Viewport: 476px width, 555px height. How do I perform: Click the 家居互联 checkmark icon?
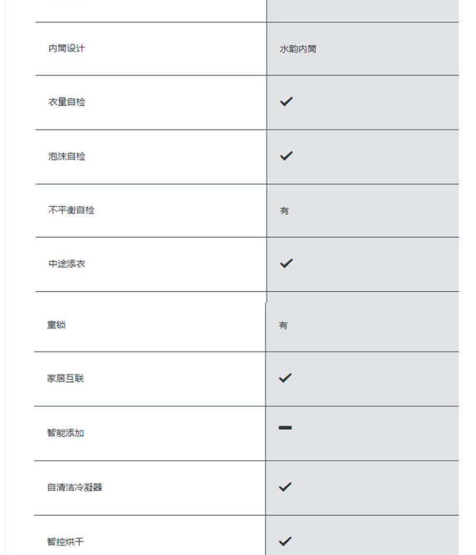pos(285,378)
